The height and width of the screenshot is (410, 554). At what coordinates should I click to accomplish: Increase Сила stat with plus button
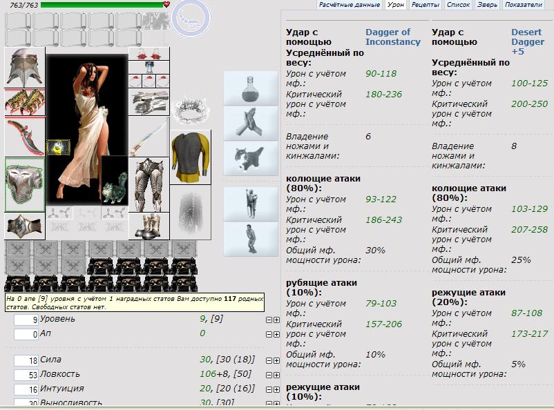pos(277,360)
